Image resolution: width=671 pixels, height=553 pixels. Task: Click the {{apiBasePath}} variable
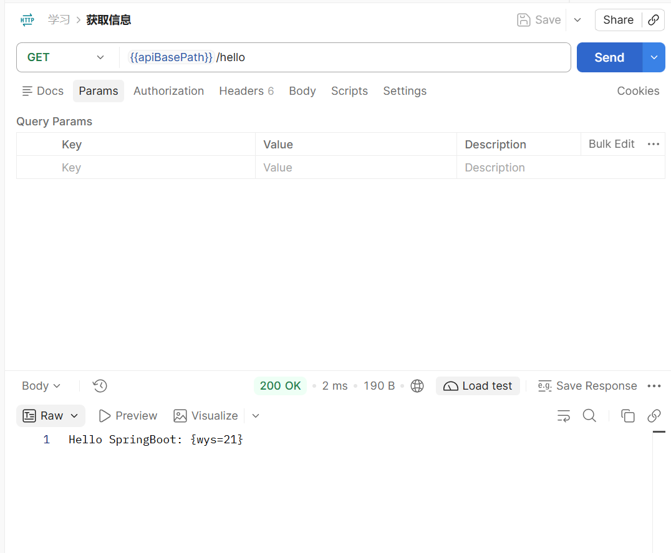coord(171,57)
